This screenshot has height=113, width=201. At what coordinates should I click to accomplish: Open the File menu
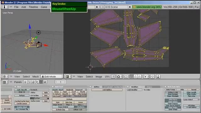point(16,7)
